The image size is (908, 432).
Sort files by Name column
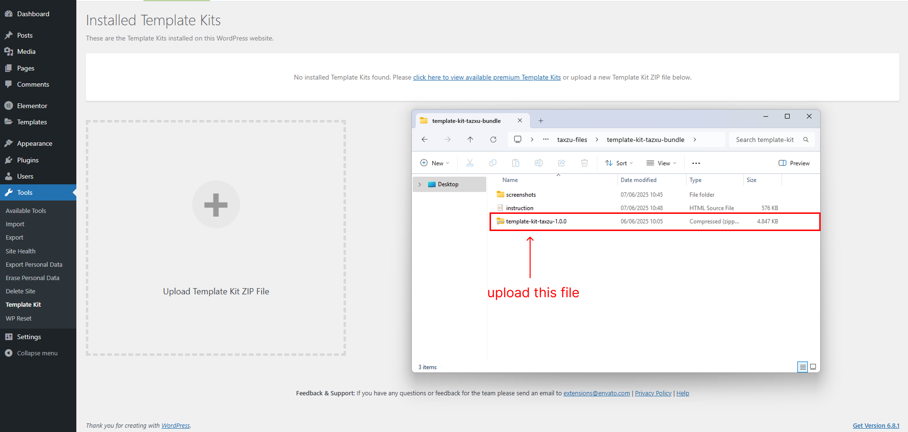(x=510, y=180)
